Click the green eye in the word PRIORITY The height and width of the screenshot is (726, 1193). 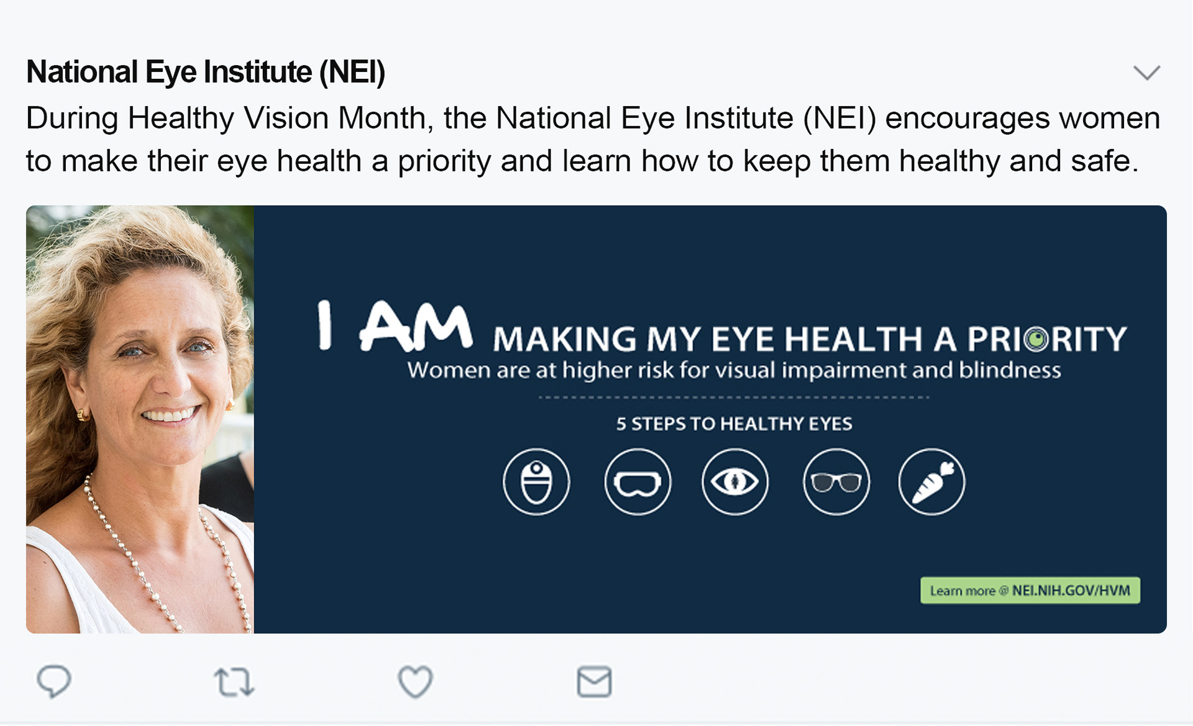(x=1036, y=339)
